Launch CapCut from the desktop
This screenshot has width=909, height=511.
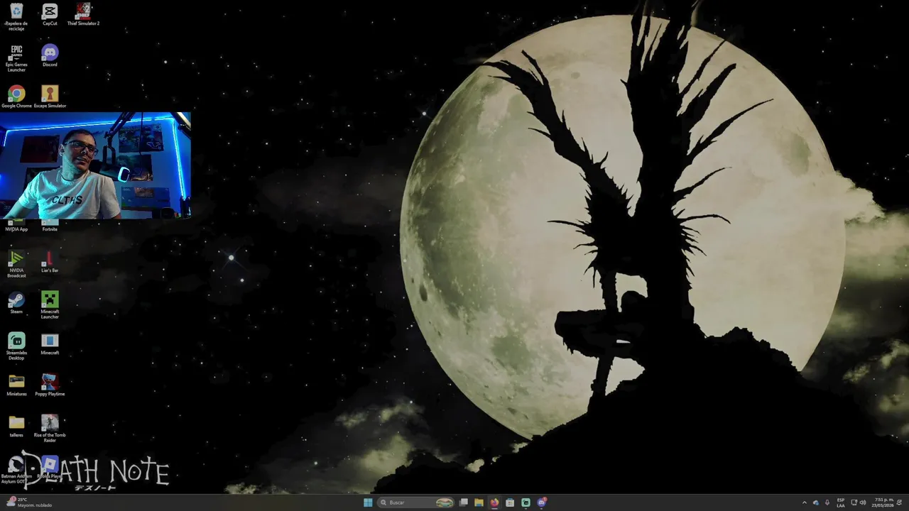click(50, 15)
